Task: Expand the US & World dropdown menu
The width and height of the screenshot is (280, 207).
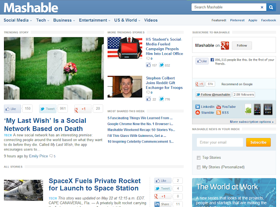Action: click(127, 20)
